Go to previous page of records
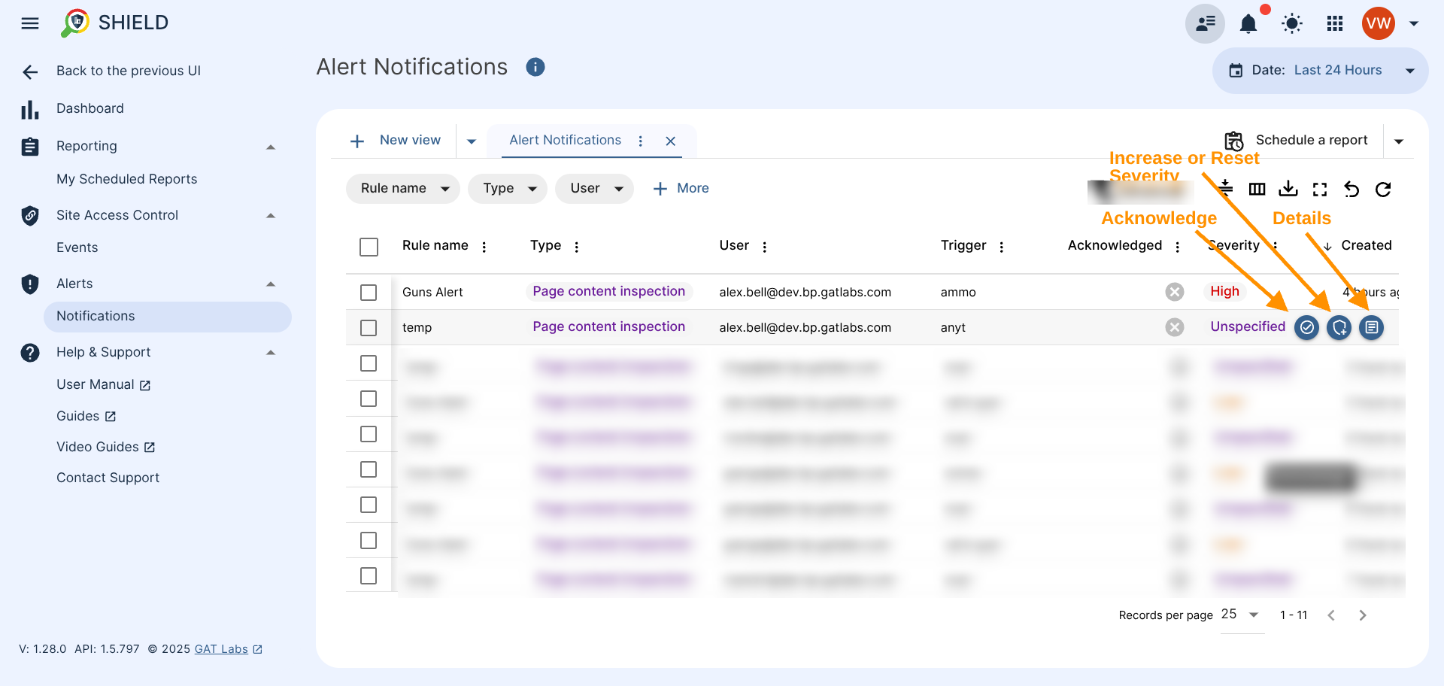This screenshot has height=686, width=1444. coord(1331,615)
